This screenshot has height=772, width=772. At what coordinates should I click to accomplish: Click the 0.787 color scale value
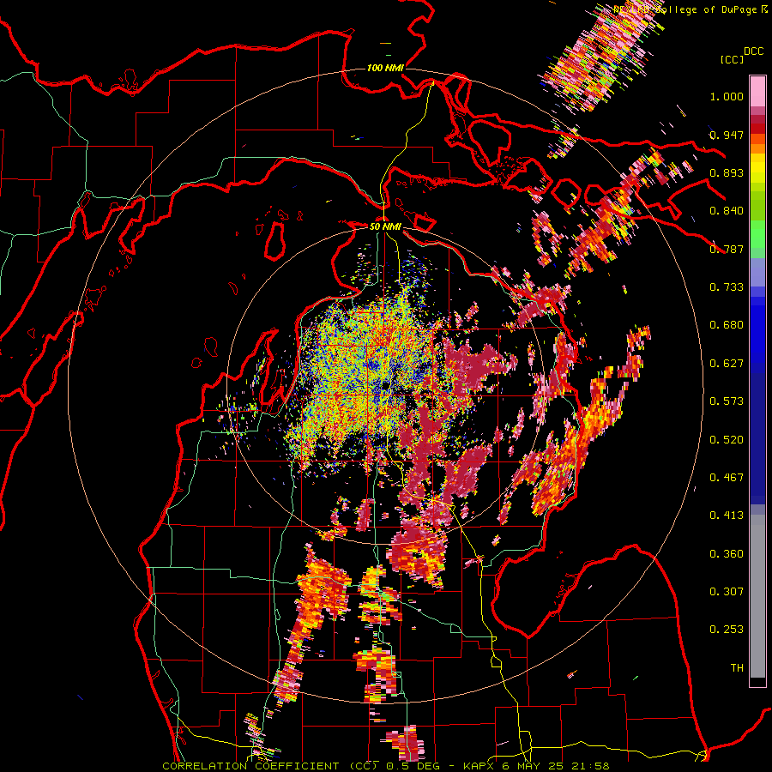coord(727,249)
